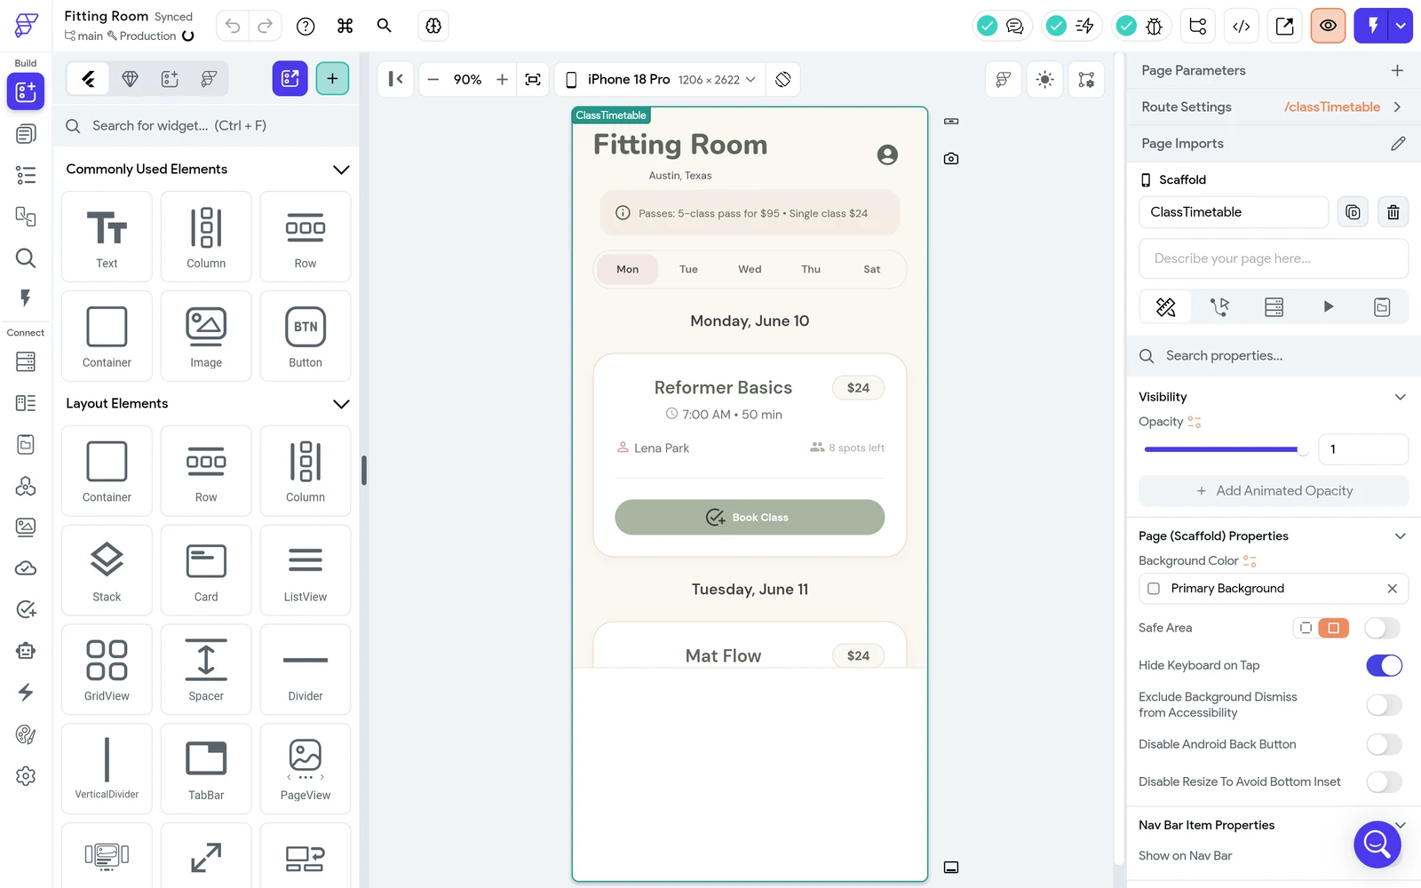Click the blue lightning run button
Screen dimensions: 1421x888
tap(1372, 26)
